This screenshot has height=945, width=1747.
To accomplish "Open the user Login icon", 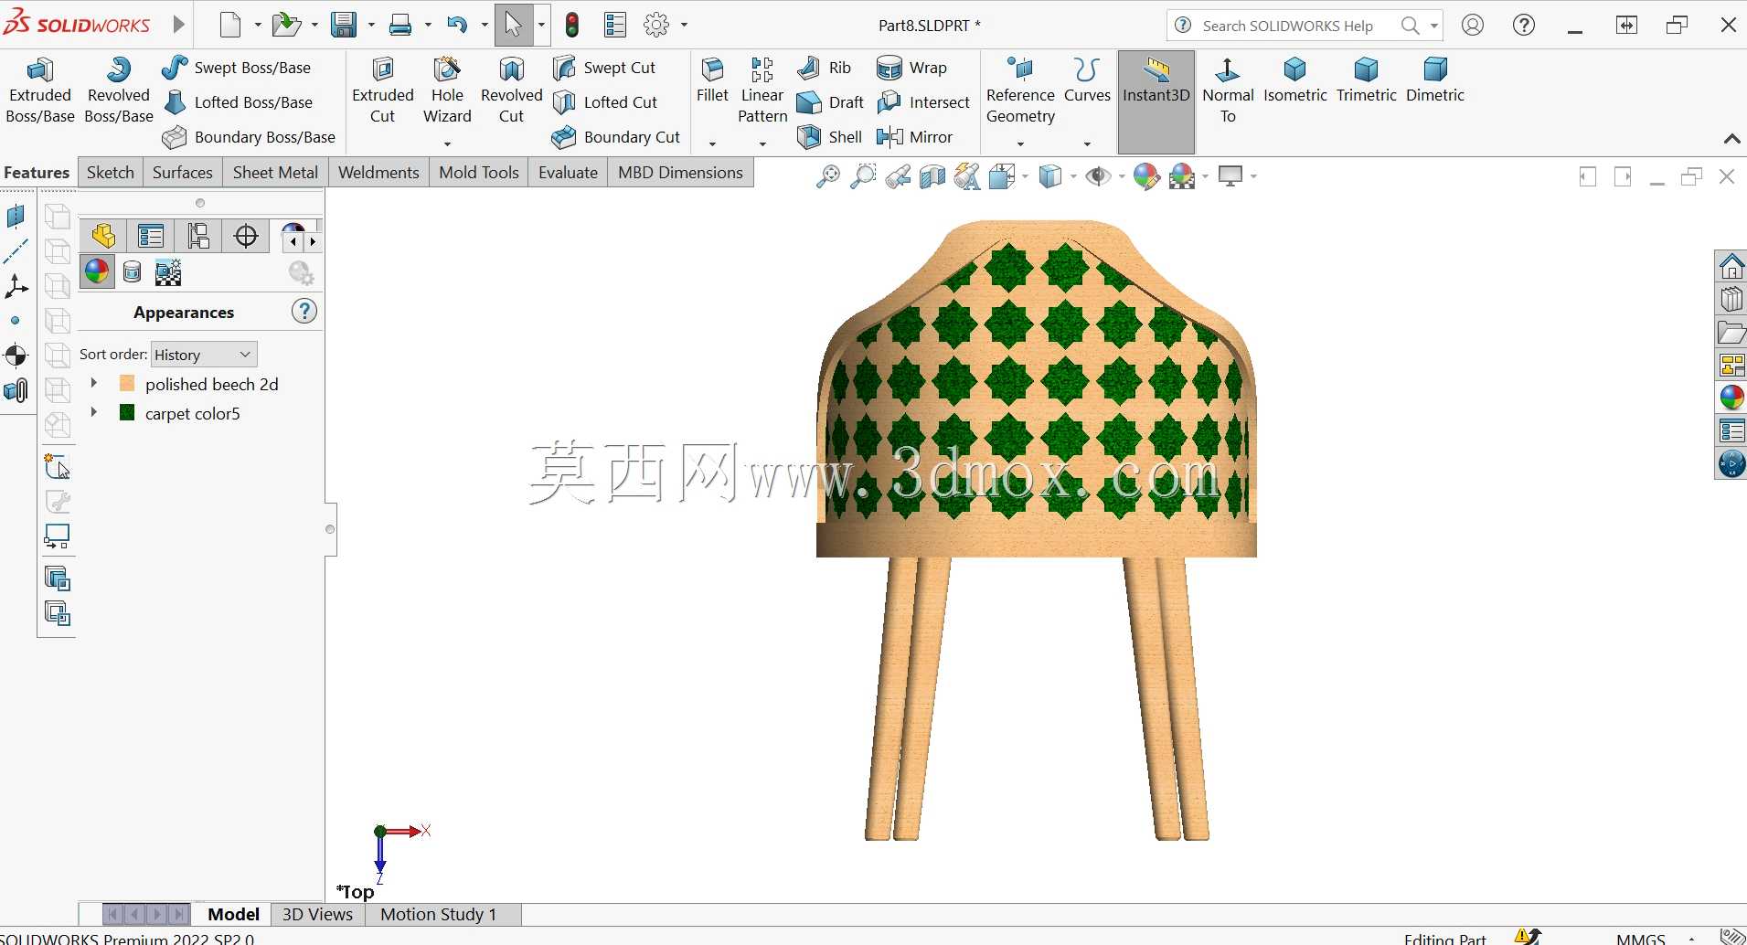I will 1473,25.
